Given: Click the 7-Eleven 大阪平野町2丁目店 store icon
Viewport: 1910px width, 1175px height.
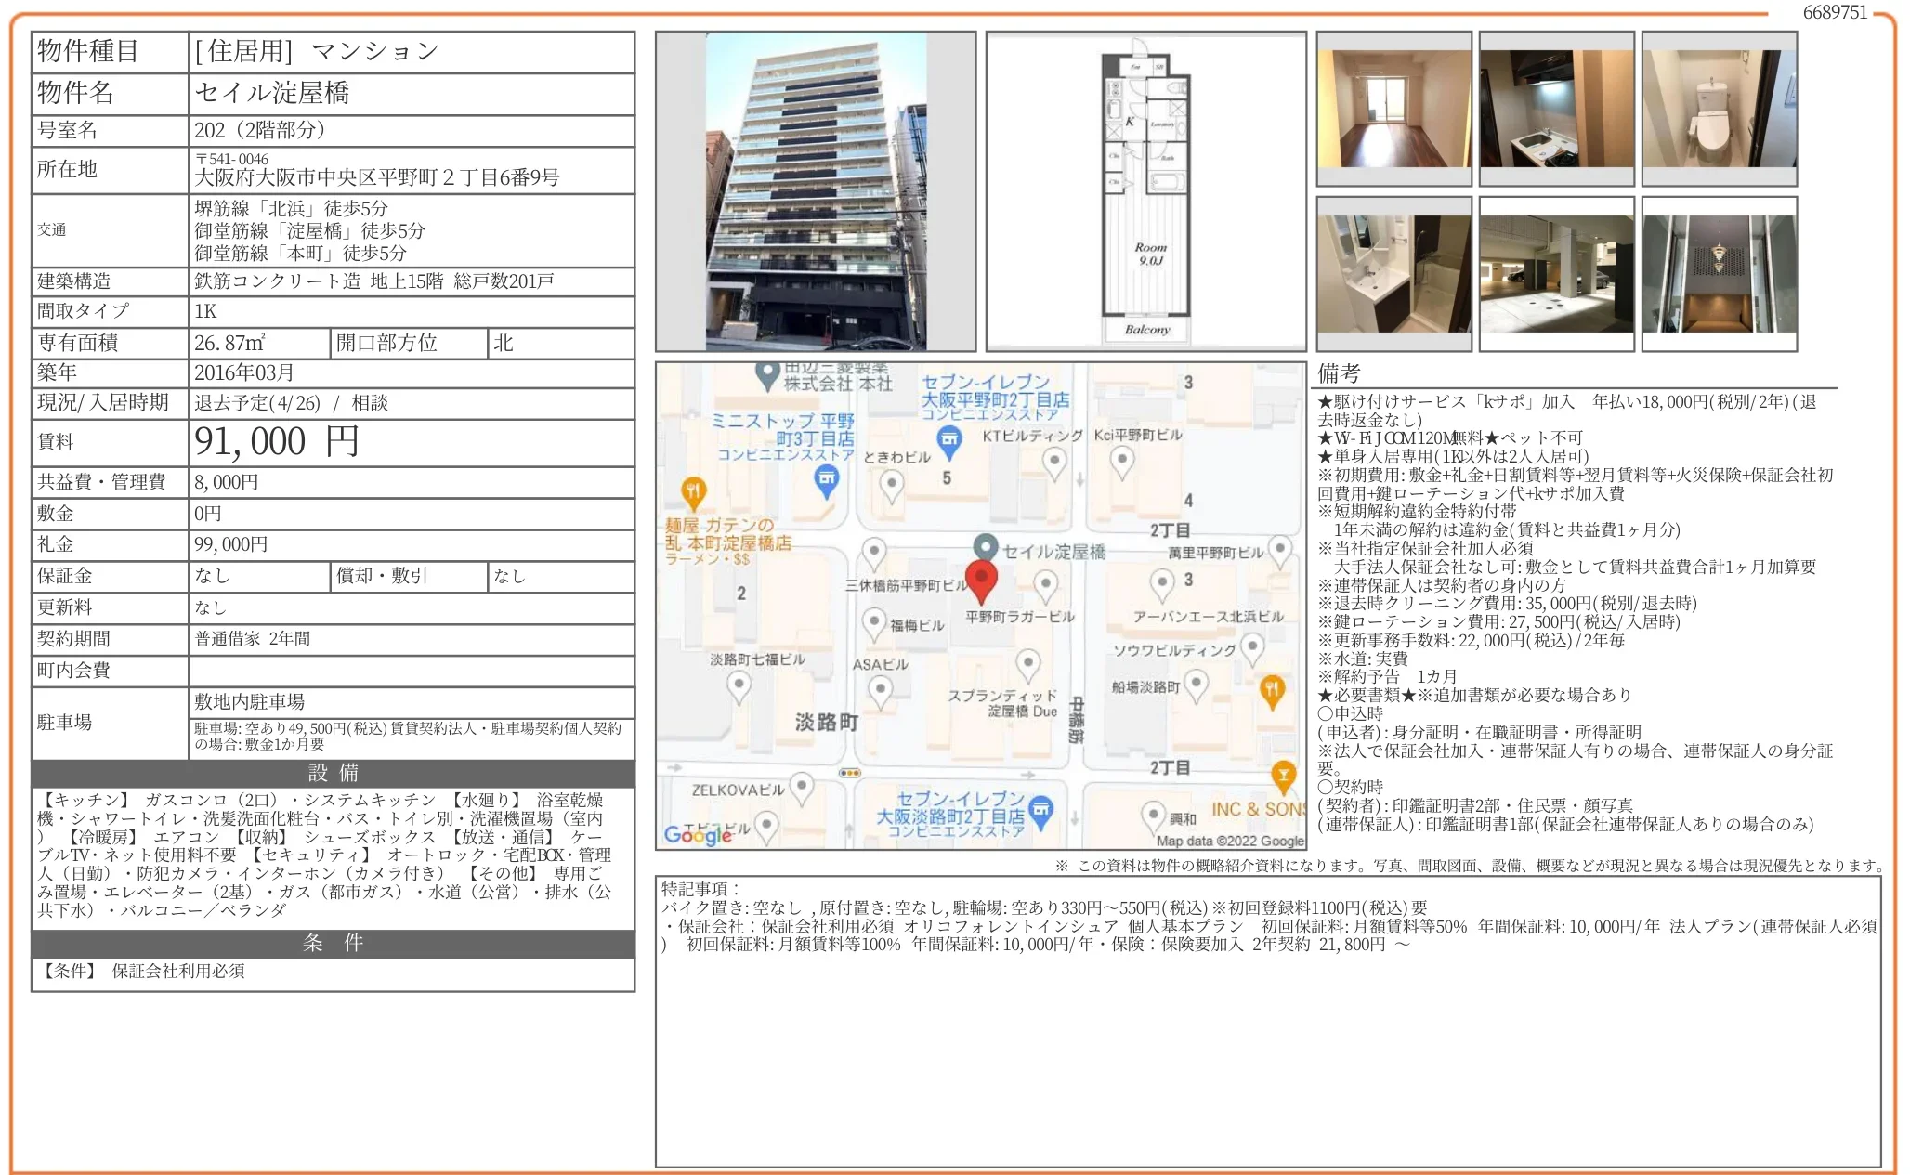Looking at the screenshot, I should click(x=948, y=440).
